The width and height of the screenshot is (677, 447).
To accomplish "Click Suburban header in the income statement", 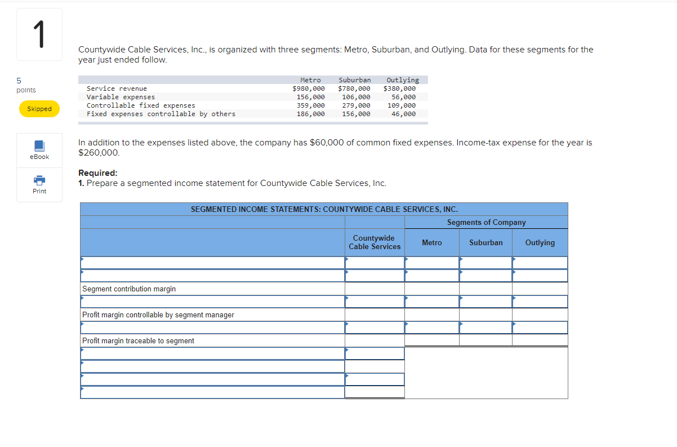I will (486, 242).
